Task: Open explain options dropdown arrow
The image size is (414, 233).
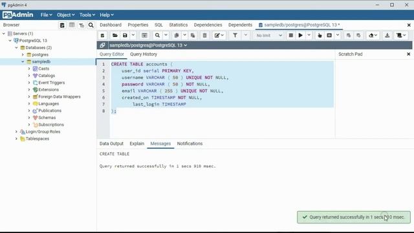Action: [338, 36]
